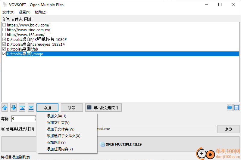
Task: Select 使用系统默认打开 radio button
Action: [x=3, y=129]
